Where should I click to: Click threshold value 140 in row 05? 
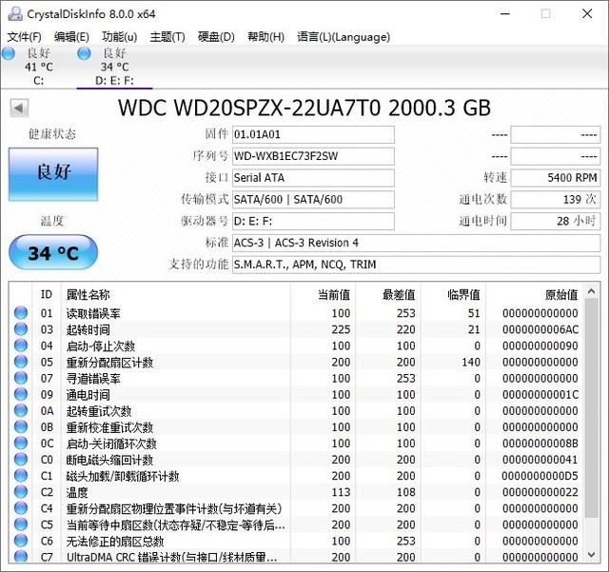point(471,363)
